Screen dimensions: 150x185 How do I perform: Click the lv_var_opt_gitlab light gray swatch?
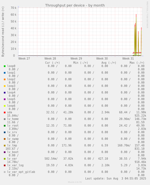tap(5, 172)
